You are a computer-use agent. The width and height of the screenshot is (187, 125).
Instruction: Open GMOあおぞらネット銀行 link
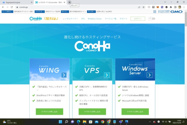click(24, 12)
